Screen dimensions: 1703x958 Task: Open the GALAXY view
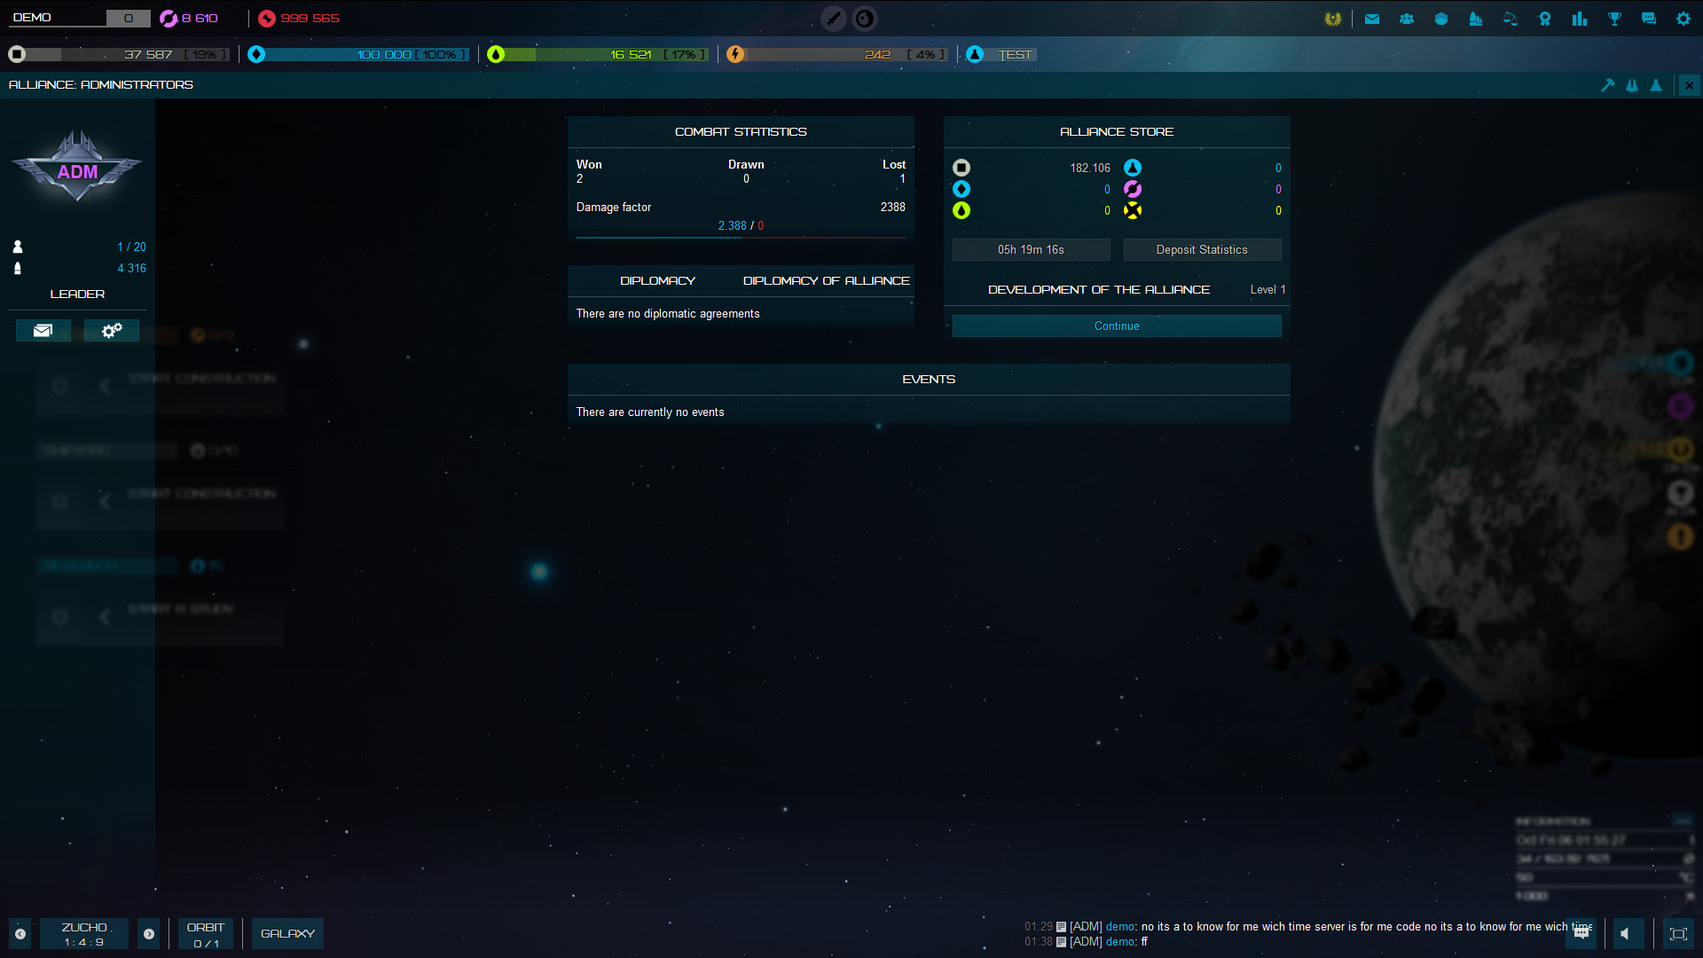pyautogui.click(x=287, y=934)
